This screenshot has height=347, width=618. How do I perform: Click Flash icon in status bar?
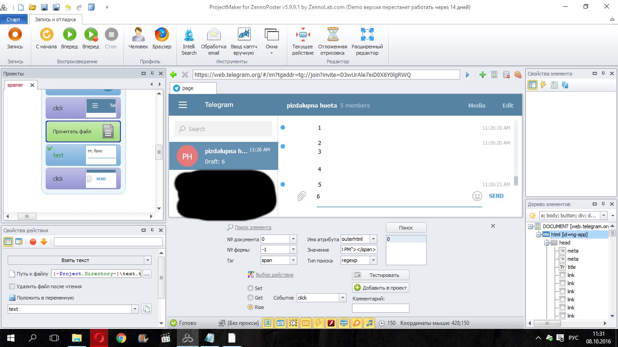click(x=331, y=323)
